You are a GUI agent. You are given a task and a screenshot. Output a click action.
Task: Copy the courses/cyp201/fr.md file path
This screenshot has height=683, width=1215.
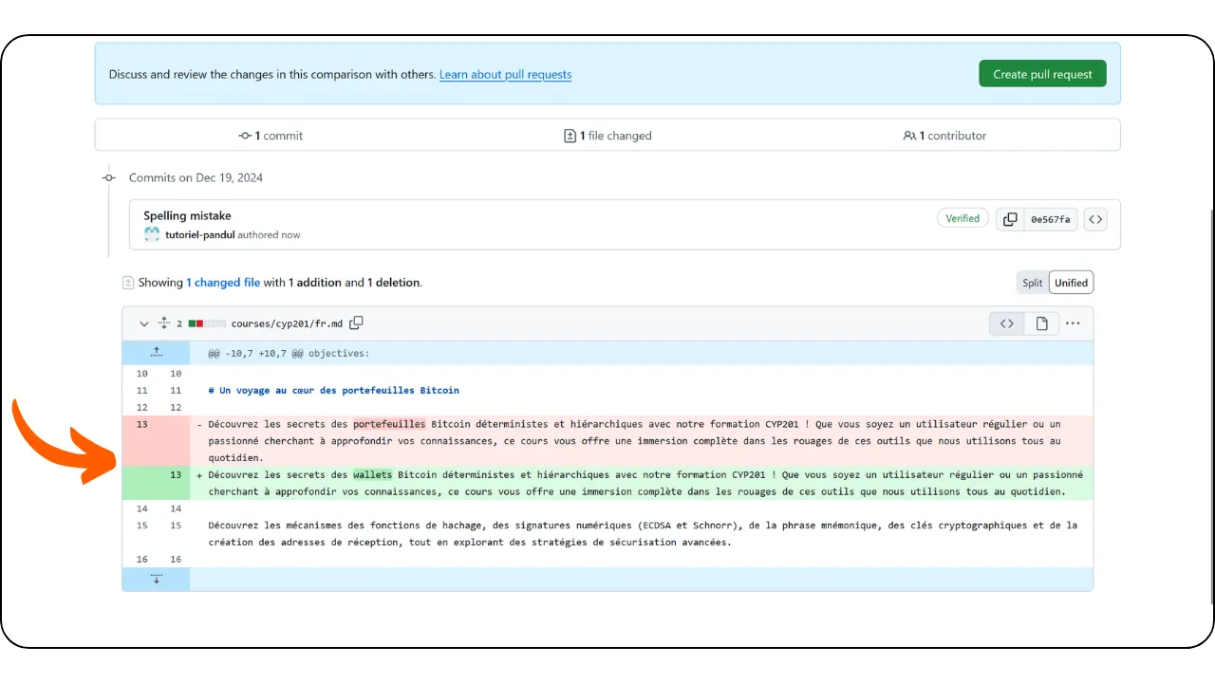(x=356, y=323)
